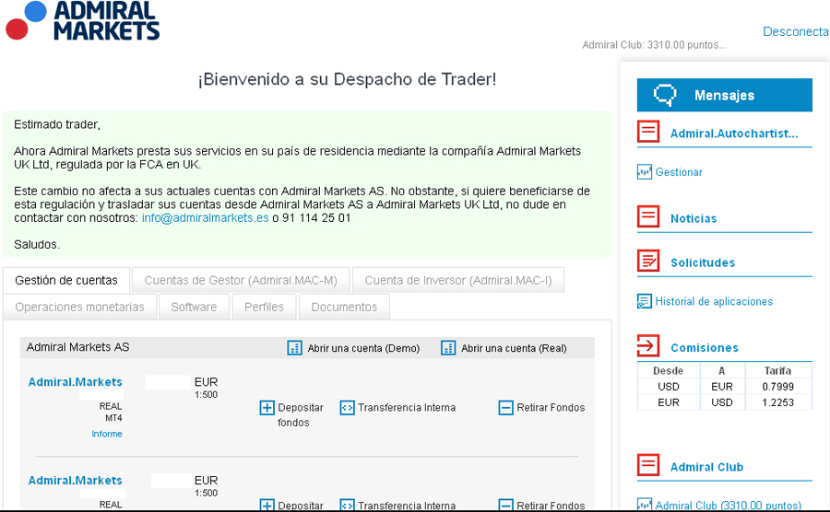Image resolution: width=830 pixels, height=512 pixels.
Task: Click the Retirar Fondos minus icon
Action: click(x=505, y=407)
